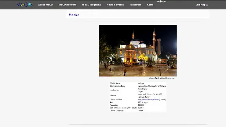Click the Malatya page heading

point(74,15)
